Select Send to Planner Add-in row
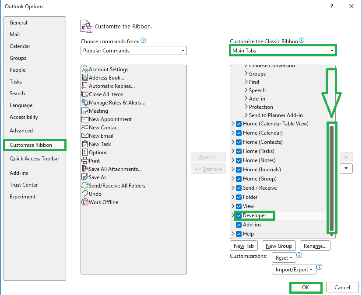This screenshot has height=295, width=362. pyautogui.click(x=276, y=115)
